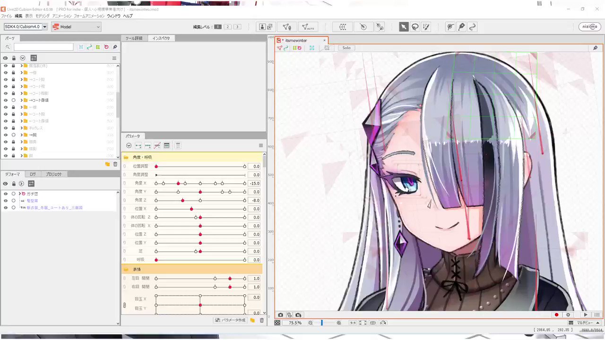Viewport: 605px width, 340px height.
Task: Select the glue tool in toolbar
Action: pyautogui.click(x=380, y=27)
